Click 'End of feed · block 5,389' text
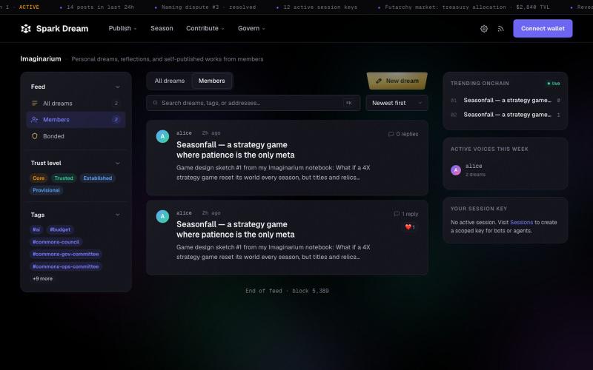The height and width of the screenshot is (370, 593). pyautogui.click(x=287, y=291)
